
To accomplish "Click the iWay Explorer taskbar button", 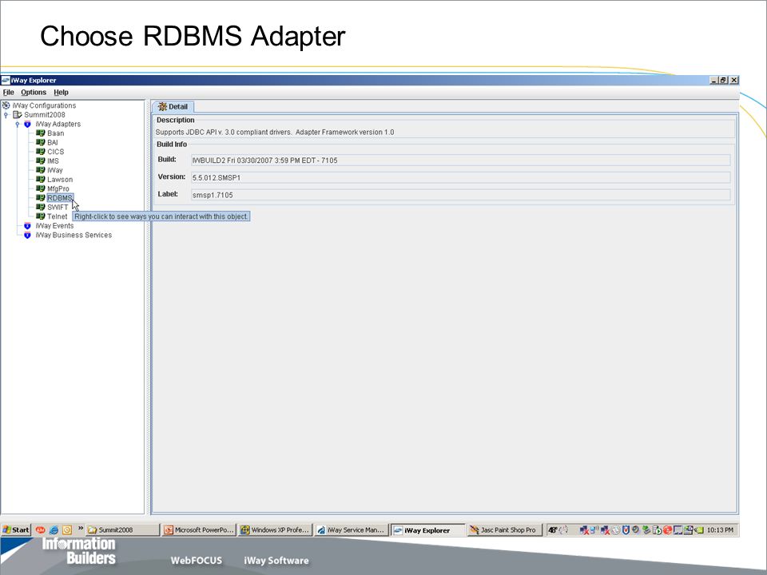I will pyautogui.click(x=428, y=530).
